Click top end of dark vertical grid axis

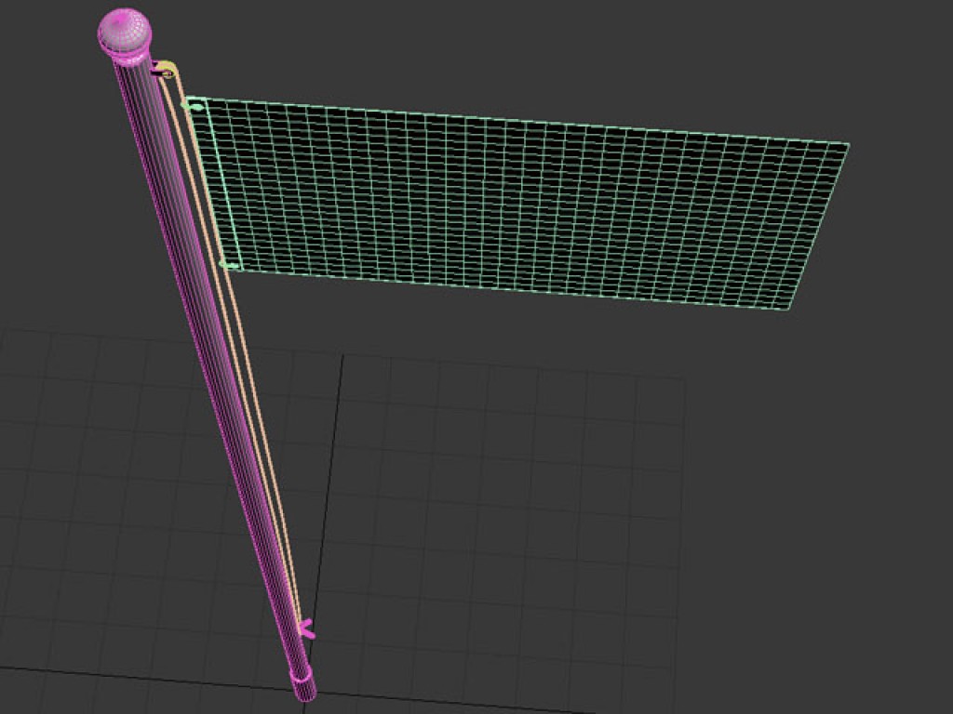click(342, 357)
